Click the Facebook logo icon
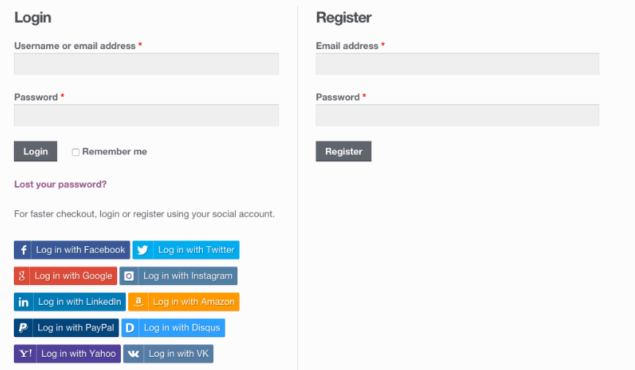This screenshot has width=635, height=370. tap(23, 250)
